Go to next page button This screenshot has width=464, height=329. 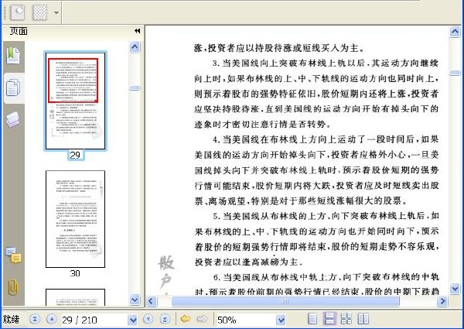point(148,319)
